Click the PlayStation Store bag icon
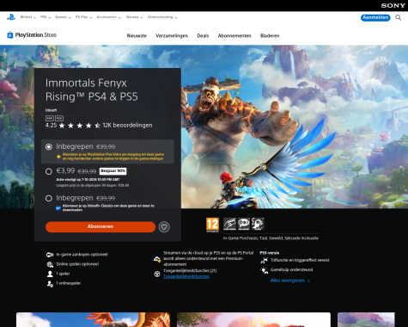This screenshot has height=327, width=408. pos(10,35)
